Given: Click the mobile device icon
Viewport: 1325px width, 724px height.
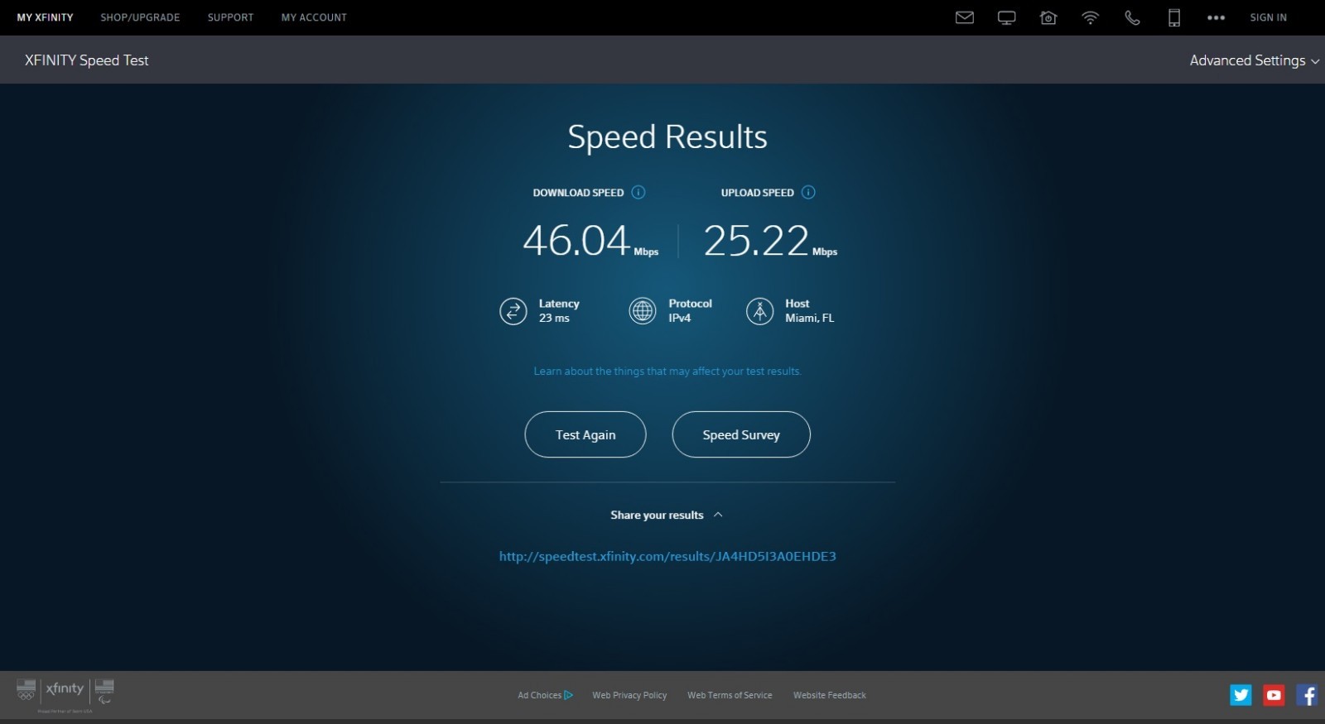Looking at the screenshot, I should pos(1173,17).
